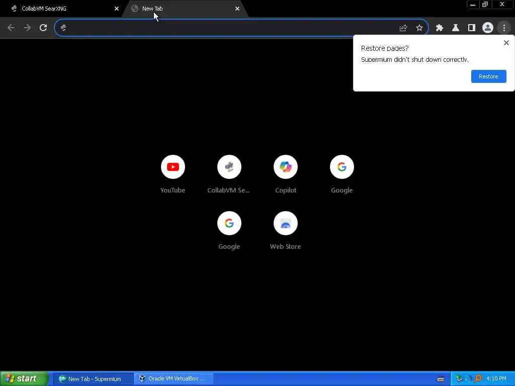Close the CollabVM SearXNG tab
The width and height of the screenshot is (515, 386).
coord(117,9)
